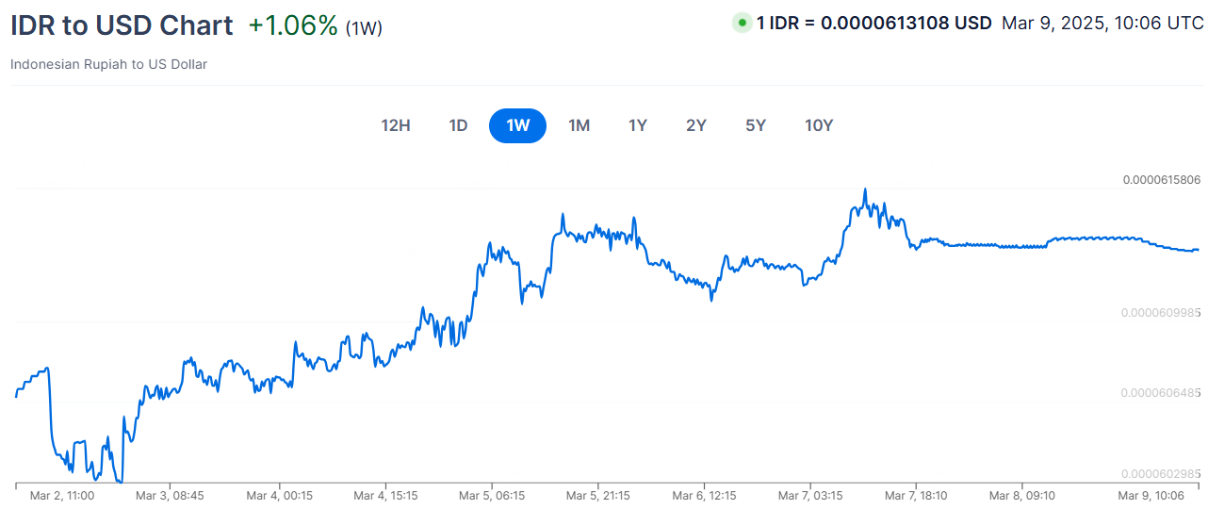The width and height of the screenshot is (1208, 509).
Task: Switch to the 5Y chart view
Action: pyautogui.click(x=756, y=125)
